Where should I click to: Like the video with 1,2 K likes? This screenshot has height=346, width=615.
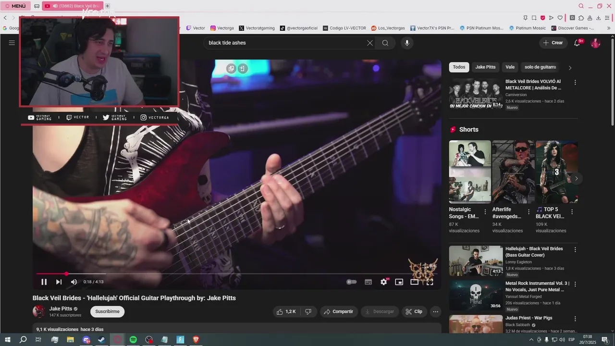pyautogui.click(x=285, y=311)
